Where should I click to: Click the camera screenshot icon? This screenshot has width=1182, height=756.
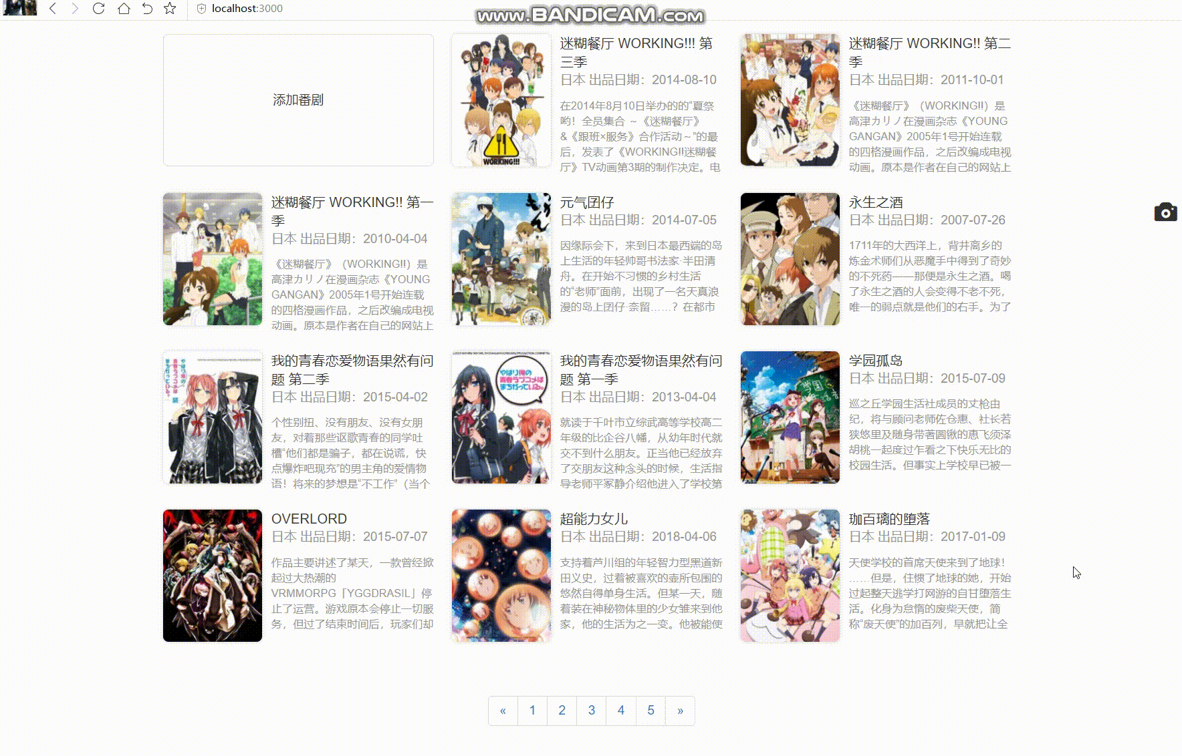tap(1165, 212)
